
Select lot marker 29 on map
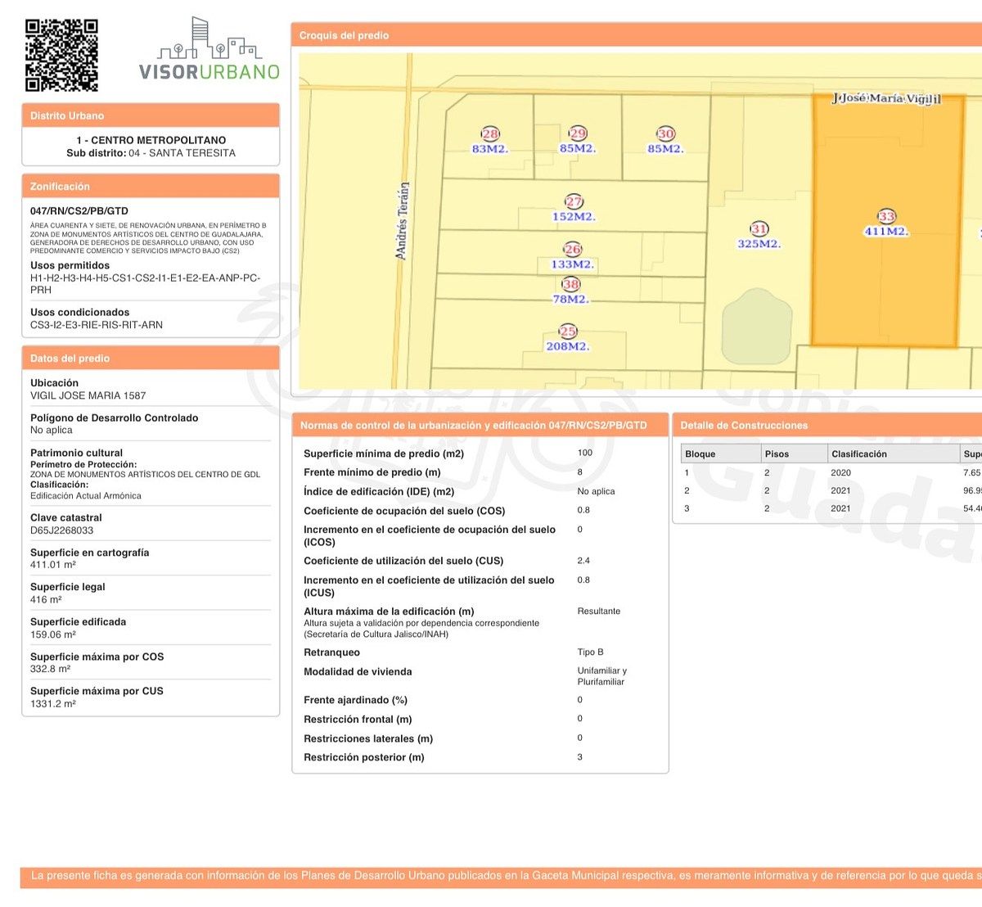pos(578,134)
